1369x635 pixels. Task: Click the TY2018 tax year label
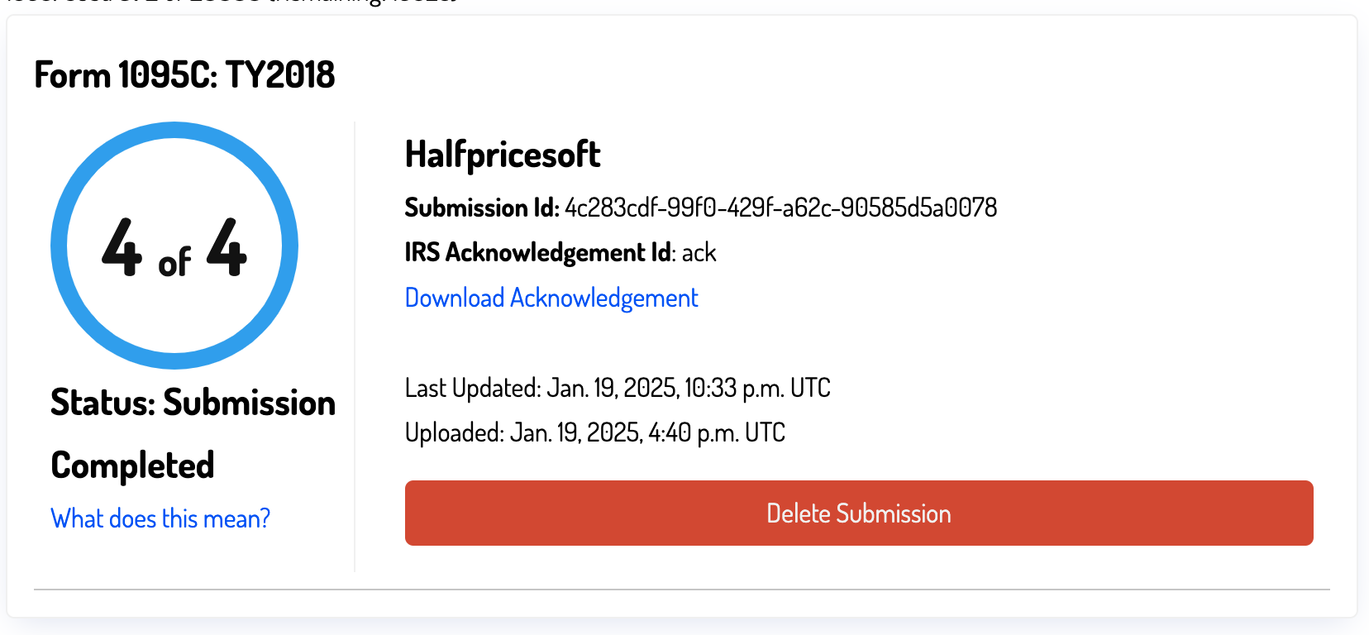[281, 74]
